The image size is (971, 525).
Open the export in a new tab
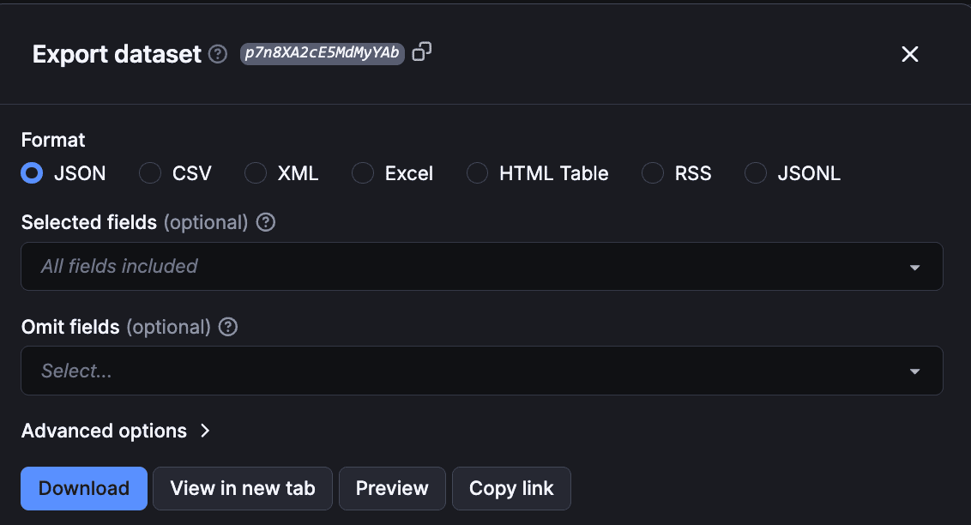tap(242, 488)
